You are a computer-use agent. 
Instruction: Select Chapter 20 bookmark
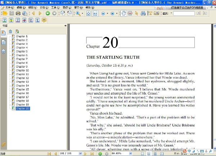pyautogui.click(x=23, y=108)
